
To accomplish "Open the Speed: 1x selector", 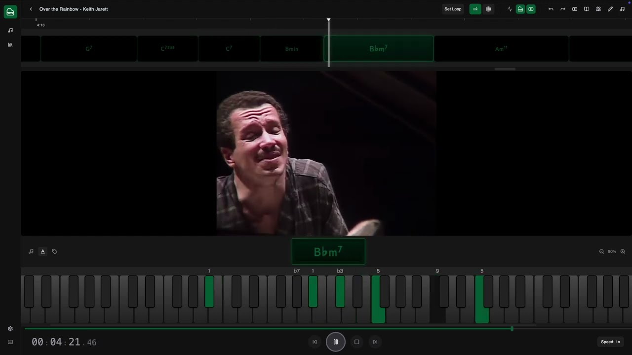I will pyautogui.click(x=610, y=342).
